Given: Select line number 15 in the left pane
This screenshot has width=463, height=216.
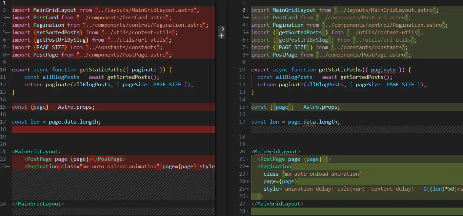Looking at the screenshot, I should (3, 107).
